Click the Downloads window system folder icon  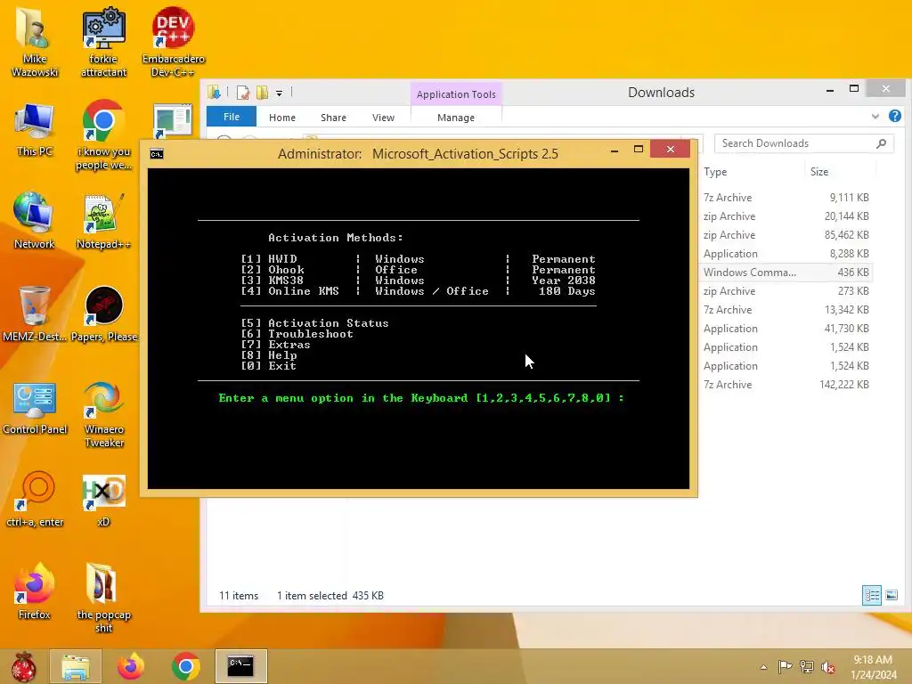[214, 92]
